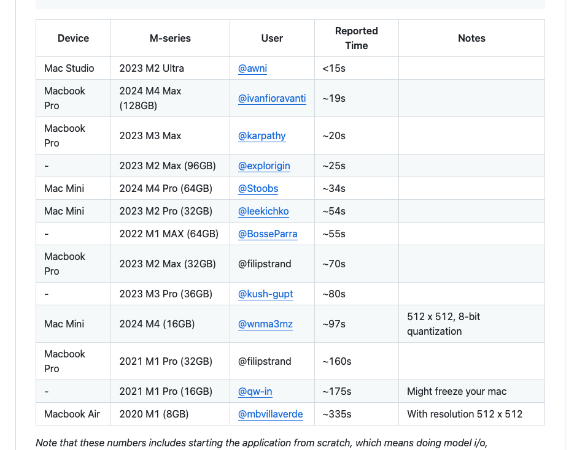Visit the @karpathy profile link

[x=262, y=135]
